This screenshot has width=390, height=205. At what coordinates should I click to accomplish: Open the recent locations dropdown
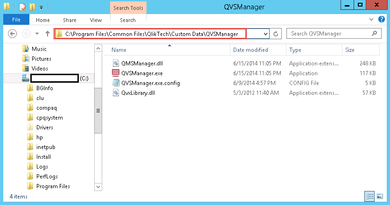[x=37, y=34]
